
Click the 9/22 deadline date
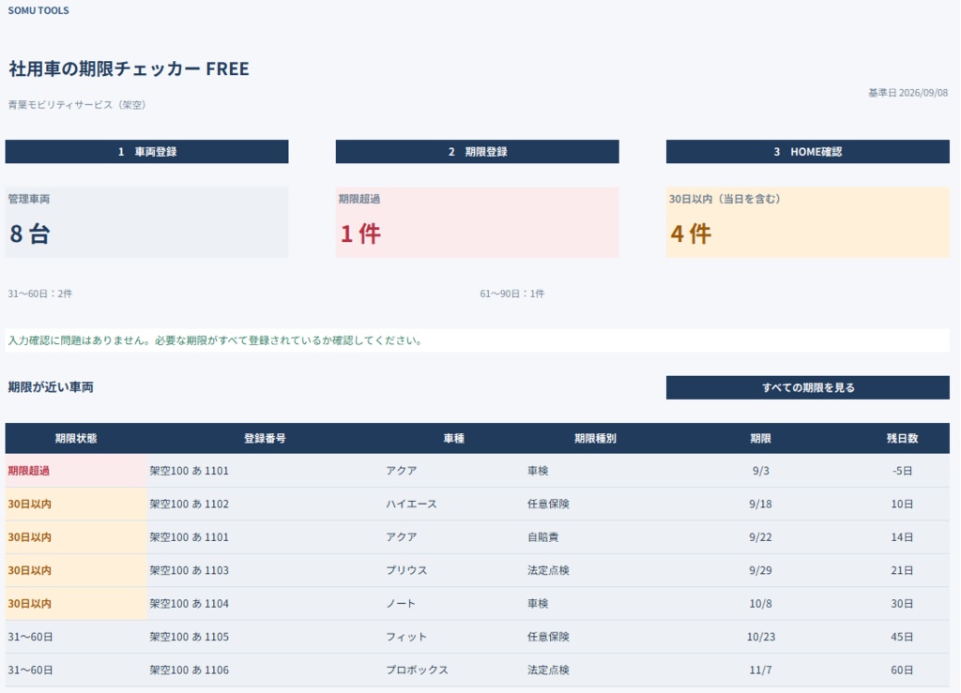pyautogui.click(x=760, y=537)
